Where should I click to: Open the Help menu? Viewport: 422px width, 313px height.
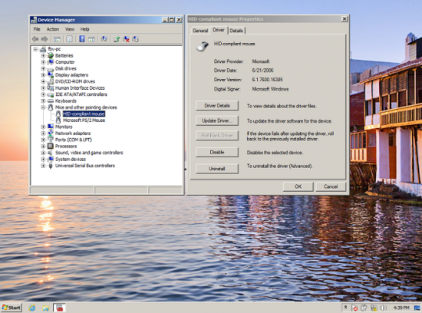pyautogui.click(x=84, y=29)
